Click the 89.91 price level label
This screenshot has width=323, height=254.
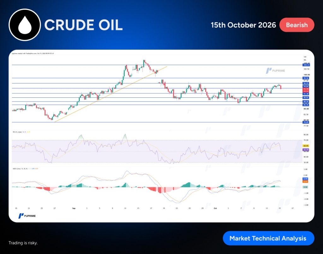(x=306, y=98)
